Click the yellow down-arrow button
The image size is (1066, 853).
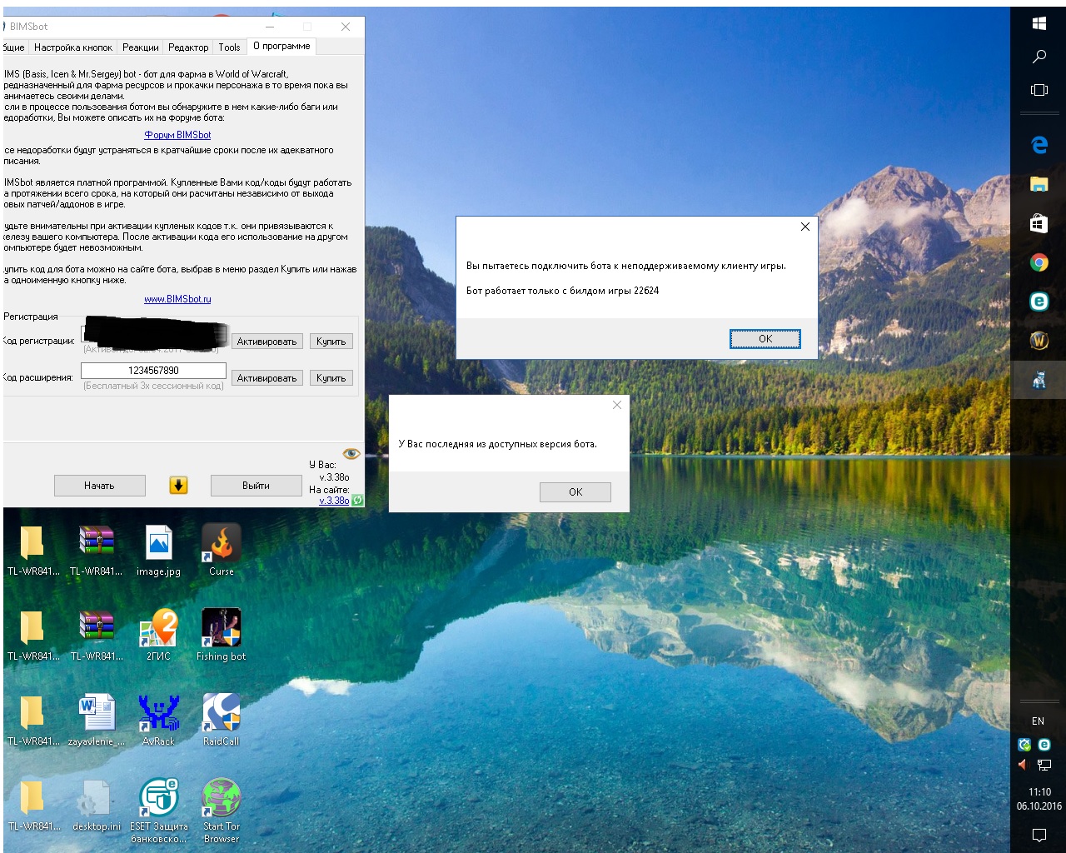tap(178, 486)
